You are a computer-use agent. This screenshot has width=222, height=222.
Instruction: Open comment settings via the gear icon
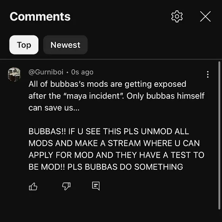point(177,16)
